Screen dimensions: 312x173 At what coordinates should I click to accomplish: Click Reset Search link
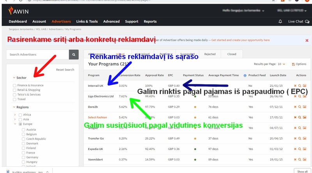pyautogui.click(x=65, y=70)
